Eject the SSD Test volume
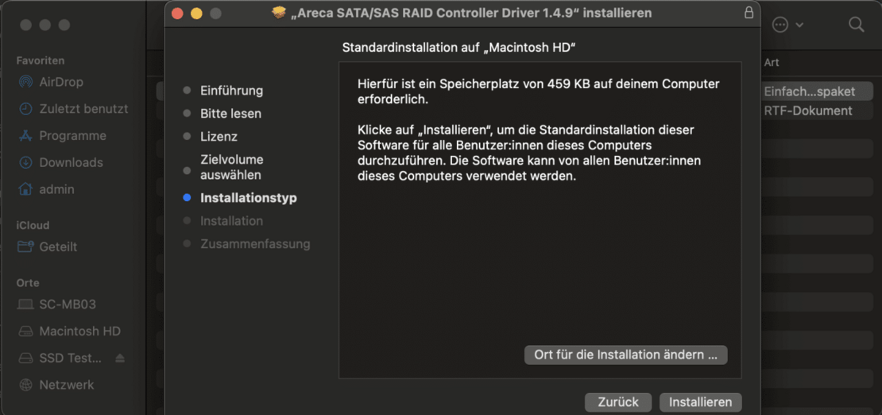 120,359
